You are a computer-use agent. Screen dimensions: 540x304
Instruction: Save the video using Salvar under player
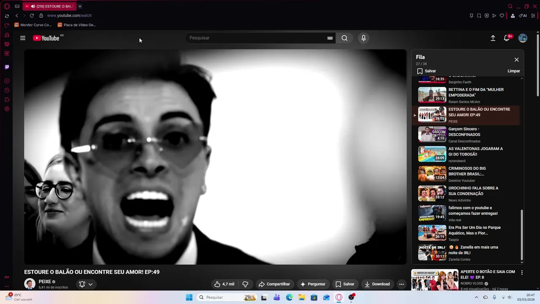click(x=345, y=284)
